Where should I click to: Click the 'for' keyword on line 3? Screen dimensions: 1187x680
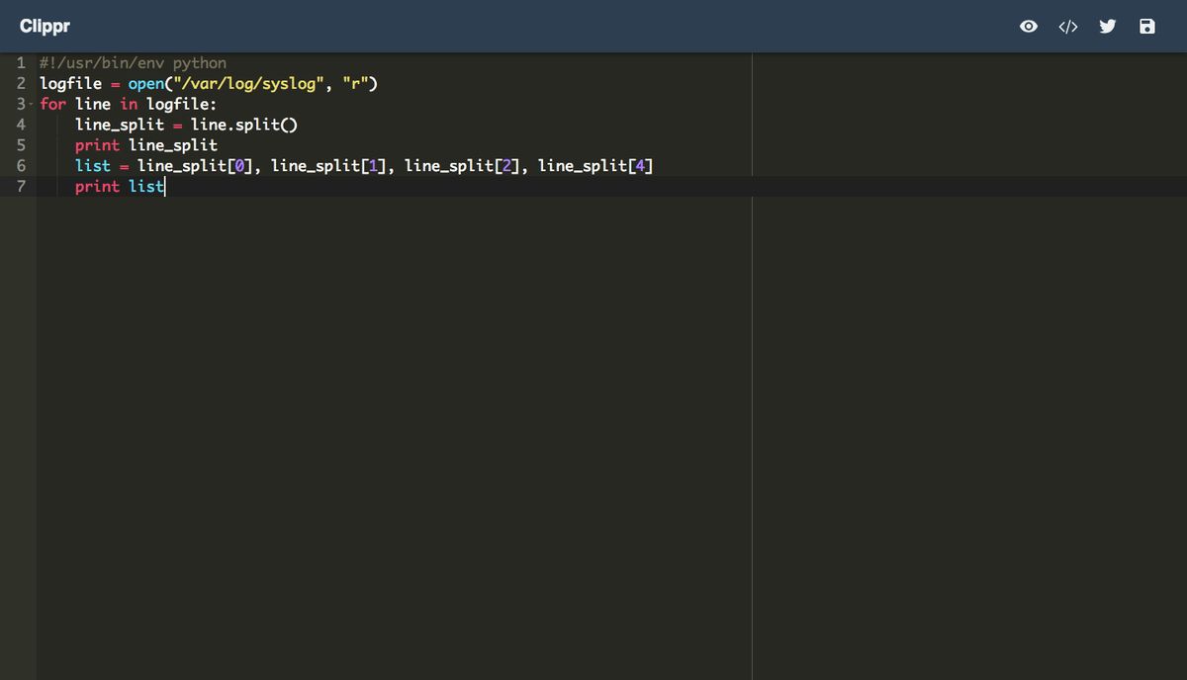point(52,103)
